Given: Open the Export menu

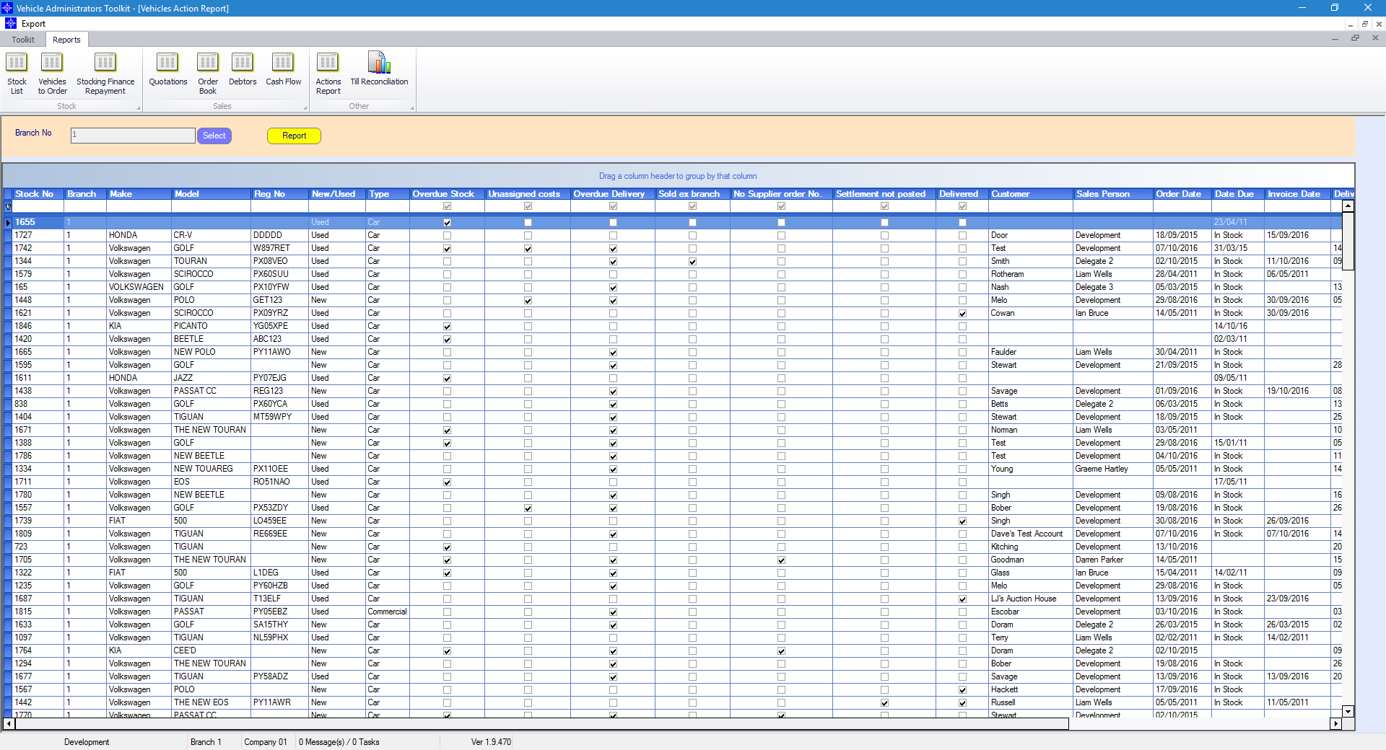Looking at the screenshot, I should (x=33, y=24).
